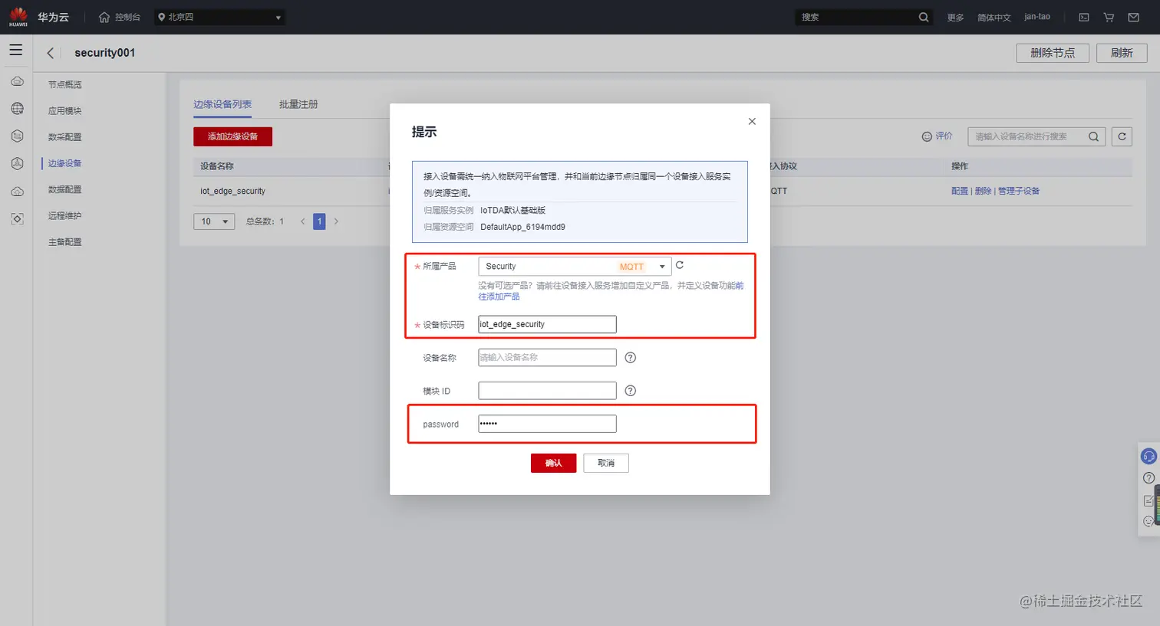Image resolution: width=1160 pixels, height=626 pixels.
Task: Select 应用模块 in the sidebar
Action: tap(65, 110)
